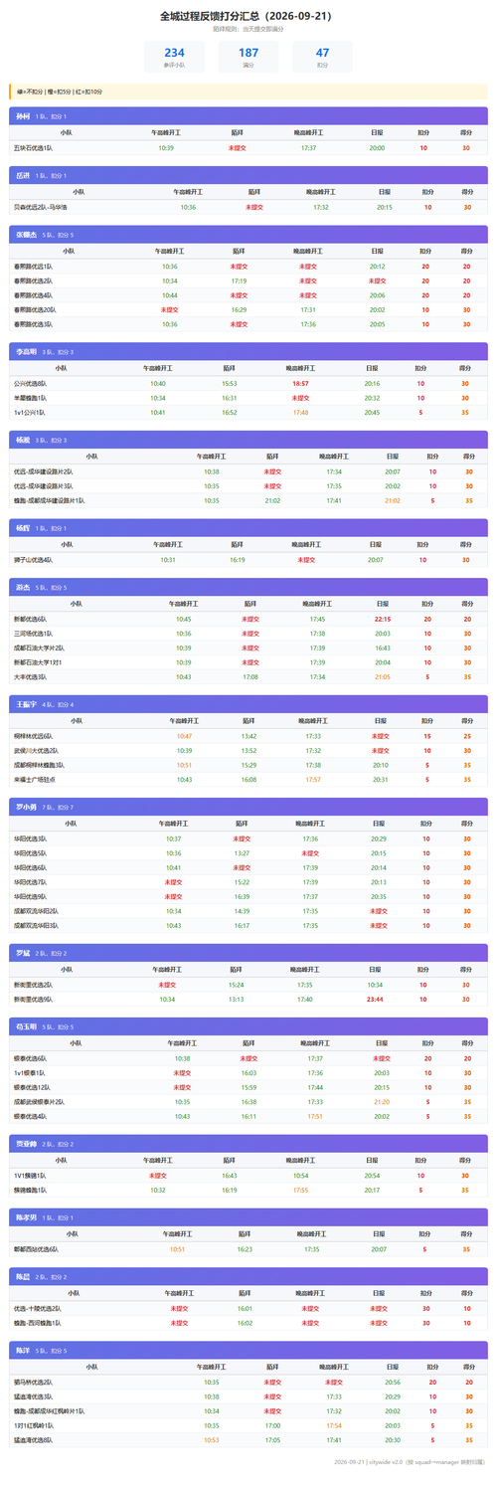Image resolution: width=497 pixels, height=1485 pixels.
Task: Click the 杨辉 group header
Action: 248,528
